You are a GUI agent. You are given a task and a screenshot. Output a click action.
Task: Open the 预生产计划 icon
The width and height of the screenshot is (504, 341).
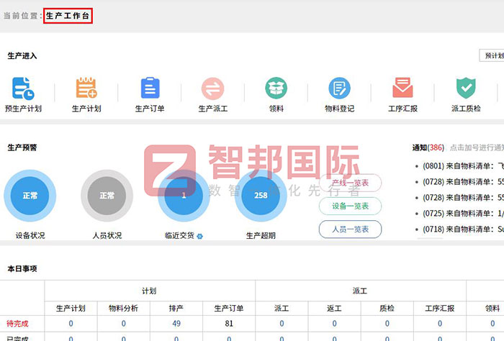tap(23, 89)
